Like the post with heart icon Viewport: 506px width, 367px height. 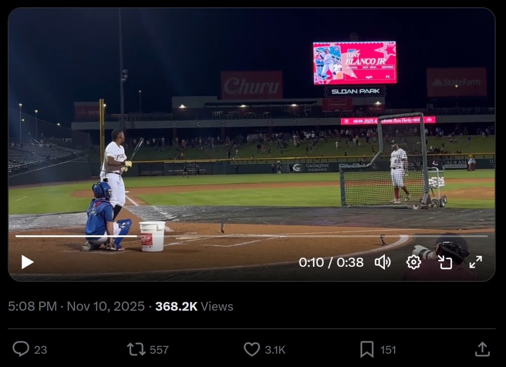point(252,349)
